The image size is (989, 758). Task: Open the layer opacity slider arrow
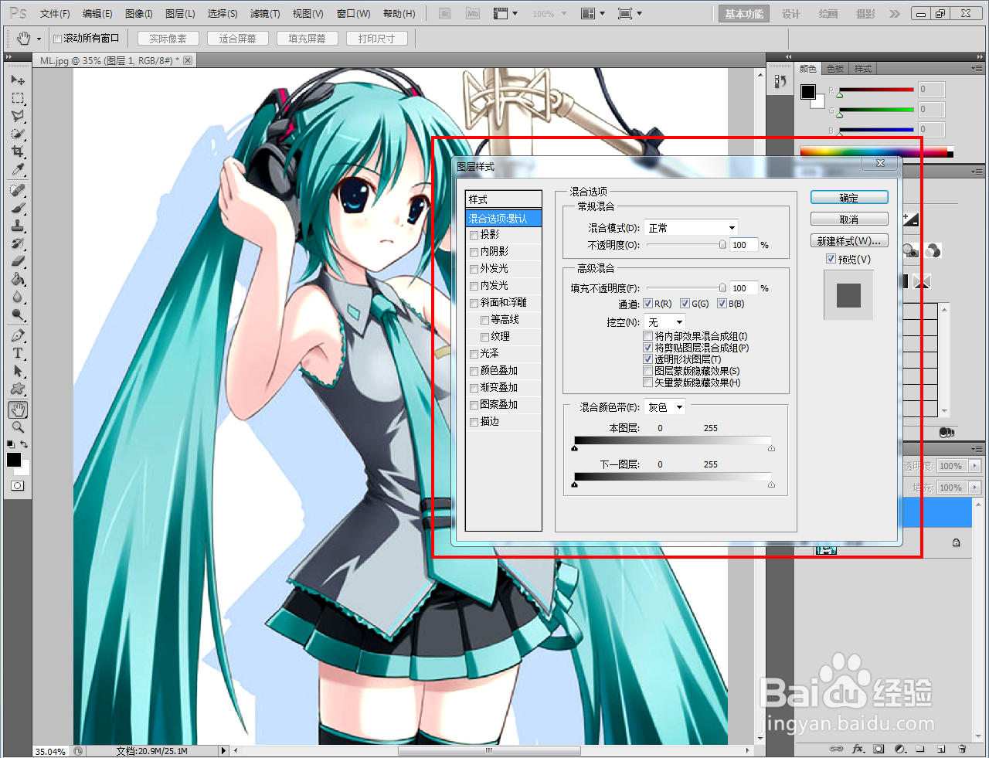coord(975,466)
